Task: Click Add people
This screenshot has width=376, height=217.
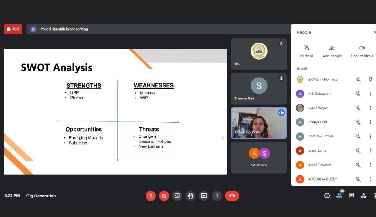Action: [x=332, y=51]
